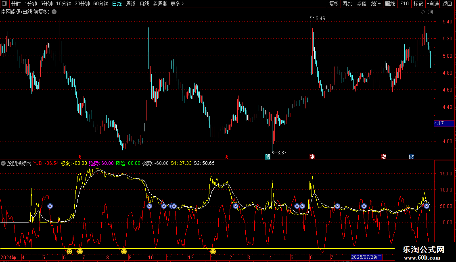Click the 2025/07/29 date label

tap(366, 257)
